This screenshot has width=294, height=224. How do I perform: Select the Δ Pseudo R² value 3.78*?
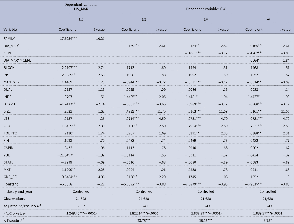[x=268, y=220]
